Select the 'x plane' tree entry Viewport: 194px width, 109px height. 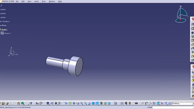(3, 18)
